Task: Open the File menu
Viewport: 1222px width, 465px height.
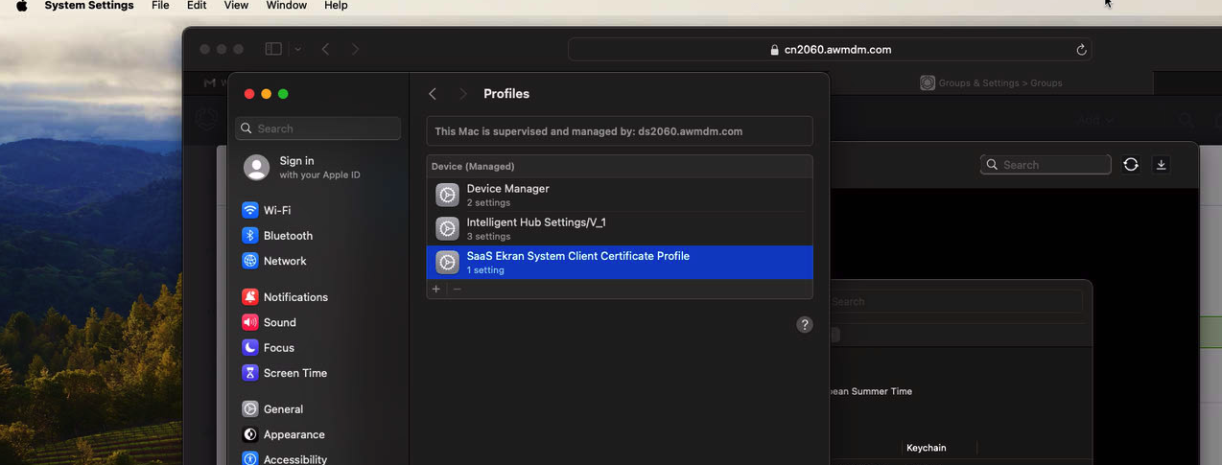Action: coord(160,6)
